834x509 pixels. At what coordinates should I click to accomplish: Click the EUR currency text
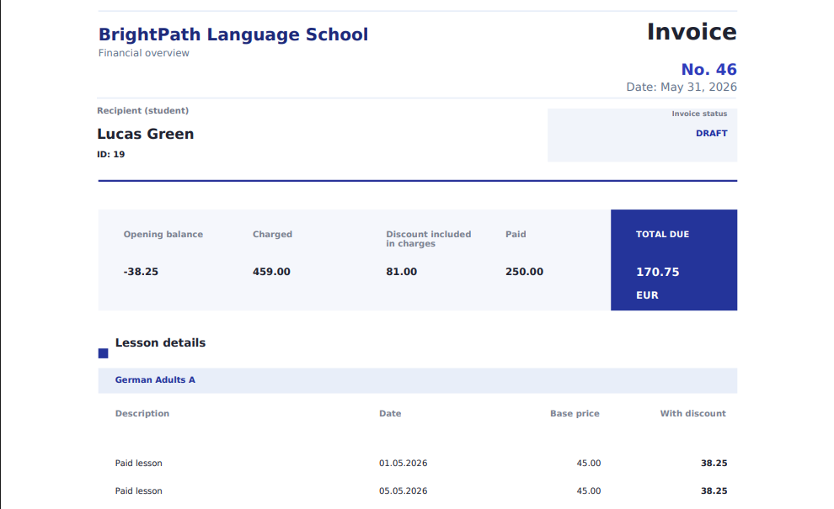[x=647, y=295]
